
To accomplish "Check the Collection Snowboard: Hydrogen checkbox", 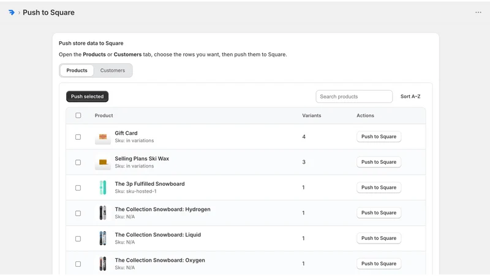I will click(x=78, y=213).
